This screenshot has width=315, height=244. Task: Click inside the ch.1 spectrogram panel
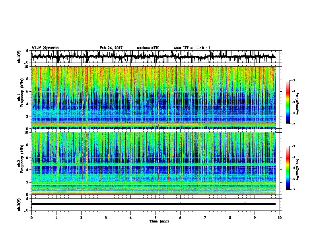pos(153,97)
